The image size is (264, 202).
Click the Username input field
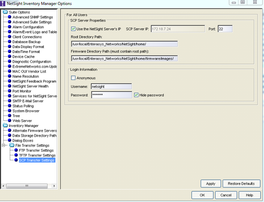click(x=112, y=86)
